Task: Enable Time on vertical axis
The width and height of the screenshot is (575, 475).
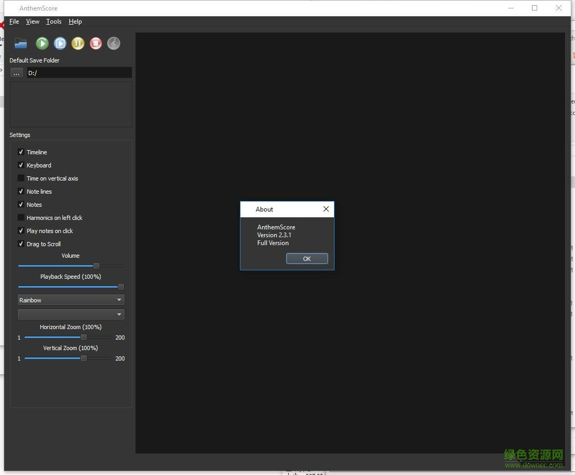Action: pyautogui.click(x=21, y=178)
